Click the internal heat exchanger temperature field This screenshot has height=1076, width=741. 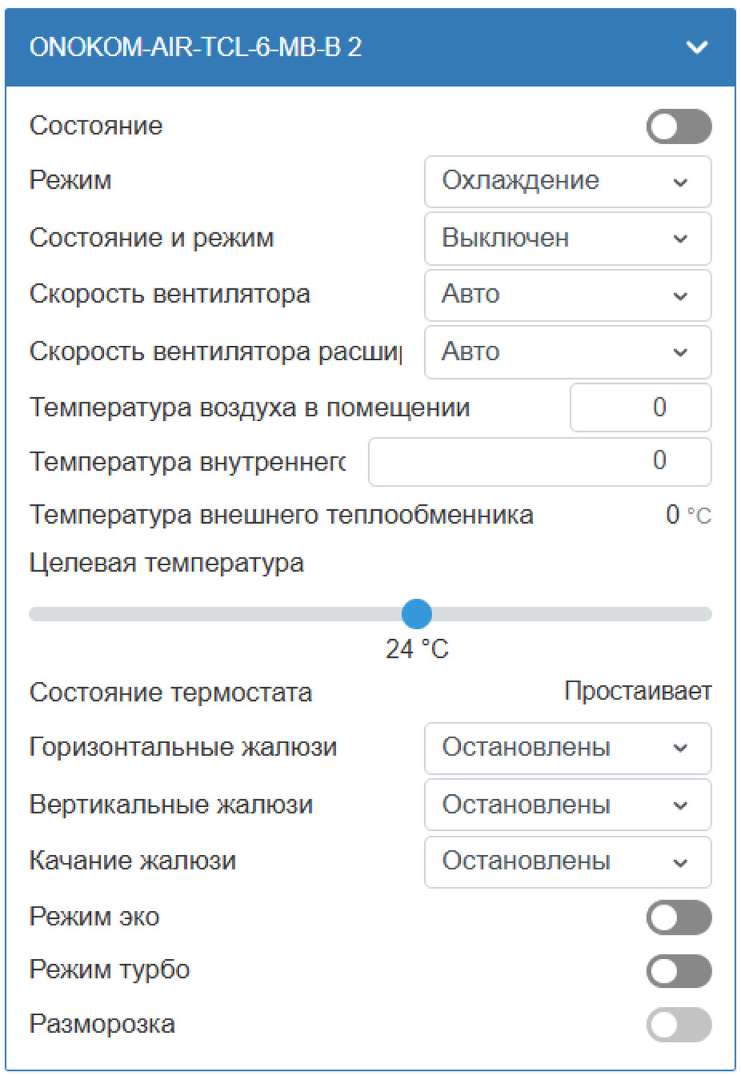539,461
